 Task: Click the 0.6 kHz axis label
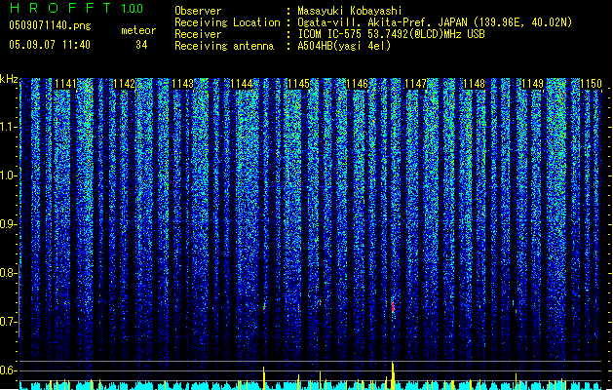pyautogui.click(x=9, y=370)
